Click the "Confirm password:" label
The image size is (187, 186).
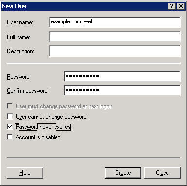(28, 91)
